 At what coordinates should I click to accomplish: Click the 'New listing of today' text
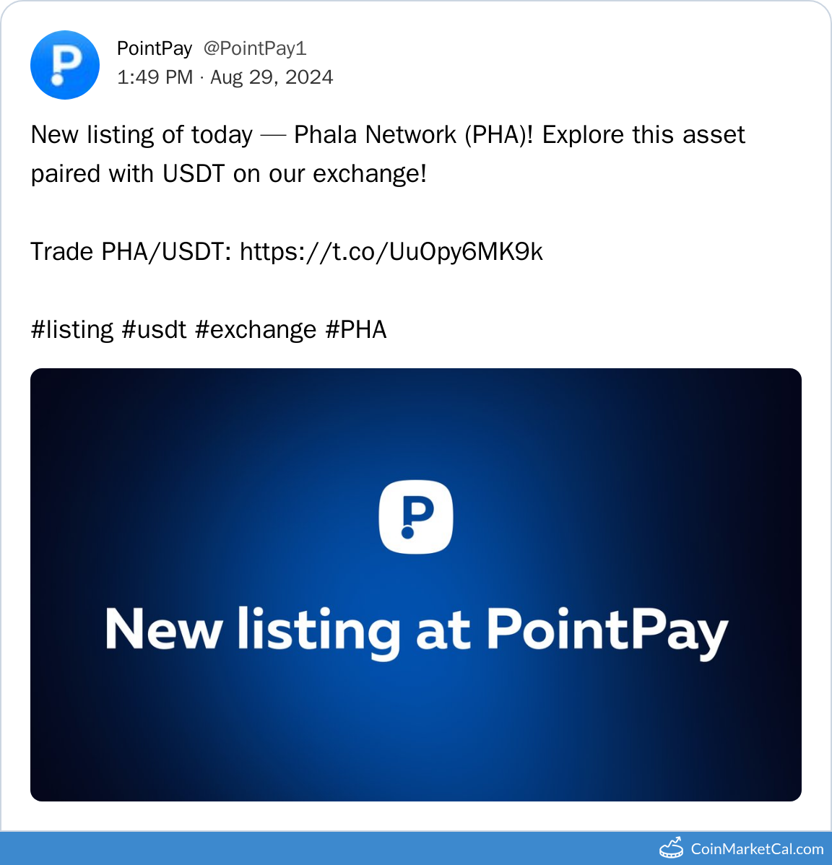(142, 135)
